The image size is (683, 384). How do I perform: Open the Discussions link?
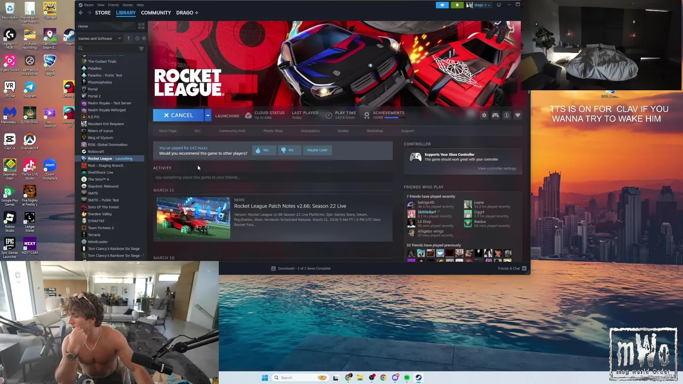tap(310, 131)
